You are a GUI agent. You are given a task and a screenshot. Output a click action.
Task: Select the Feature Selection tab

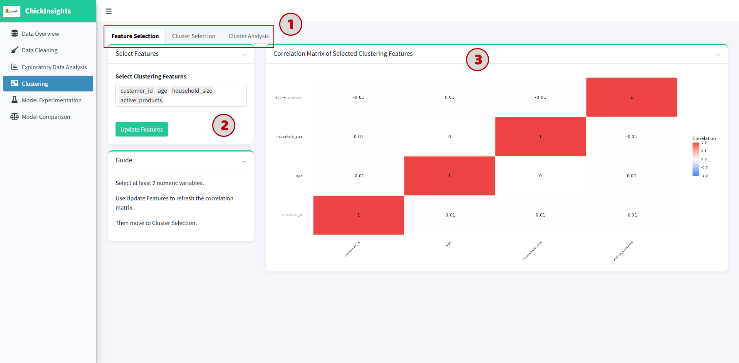pos(135,36)
